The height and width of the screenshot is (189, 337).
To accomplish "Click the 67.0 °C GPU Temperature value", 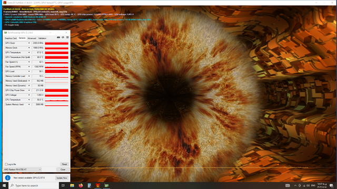I will pos(38,52).
